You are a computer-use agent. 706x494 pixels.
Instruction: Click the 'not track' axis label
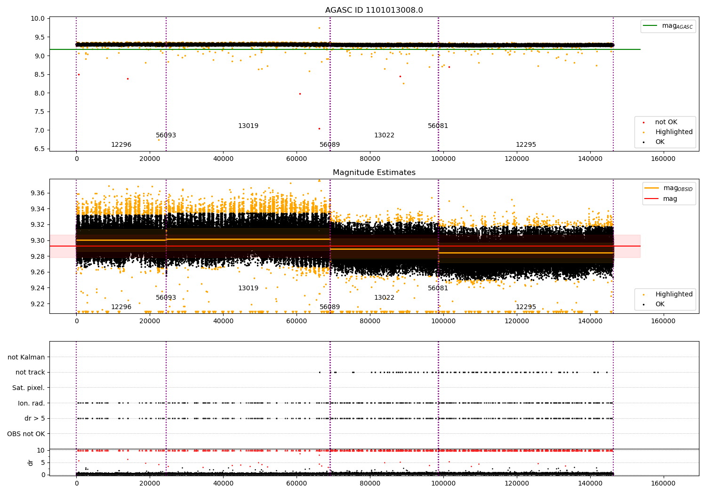pyautogui.click(x=30, y=373)
